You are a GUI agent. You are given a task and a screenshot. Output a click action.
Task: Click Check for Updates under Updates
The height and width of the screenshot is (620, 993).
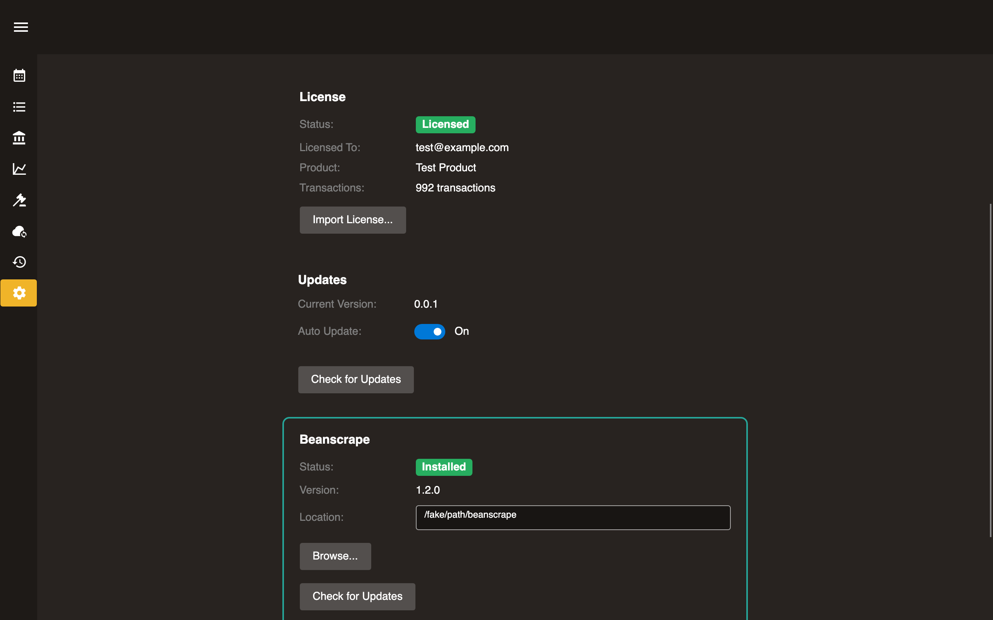coord(356,379)
